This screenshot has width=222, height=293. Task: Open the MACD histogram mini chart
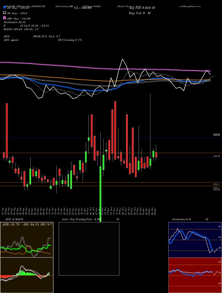click(27, 275)
